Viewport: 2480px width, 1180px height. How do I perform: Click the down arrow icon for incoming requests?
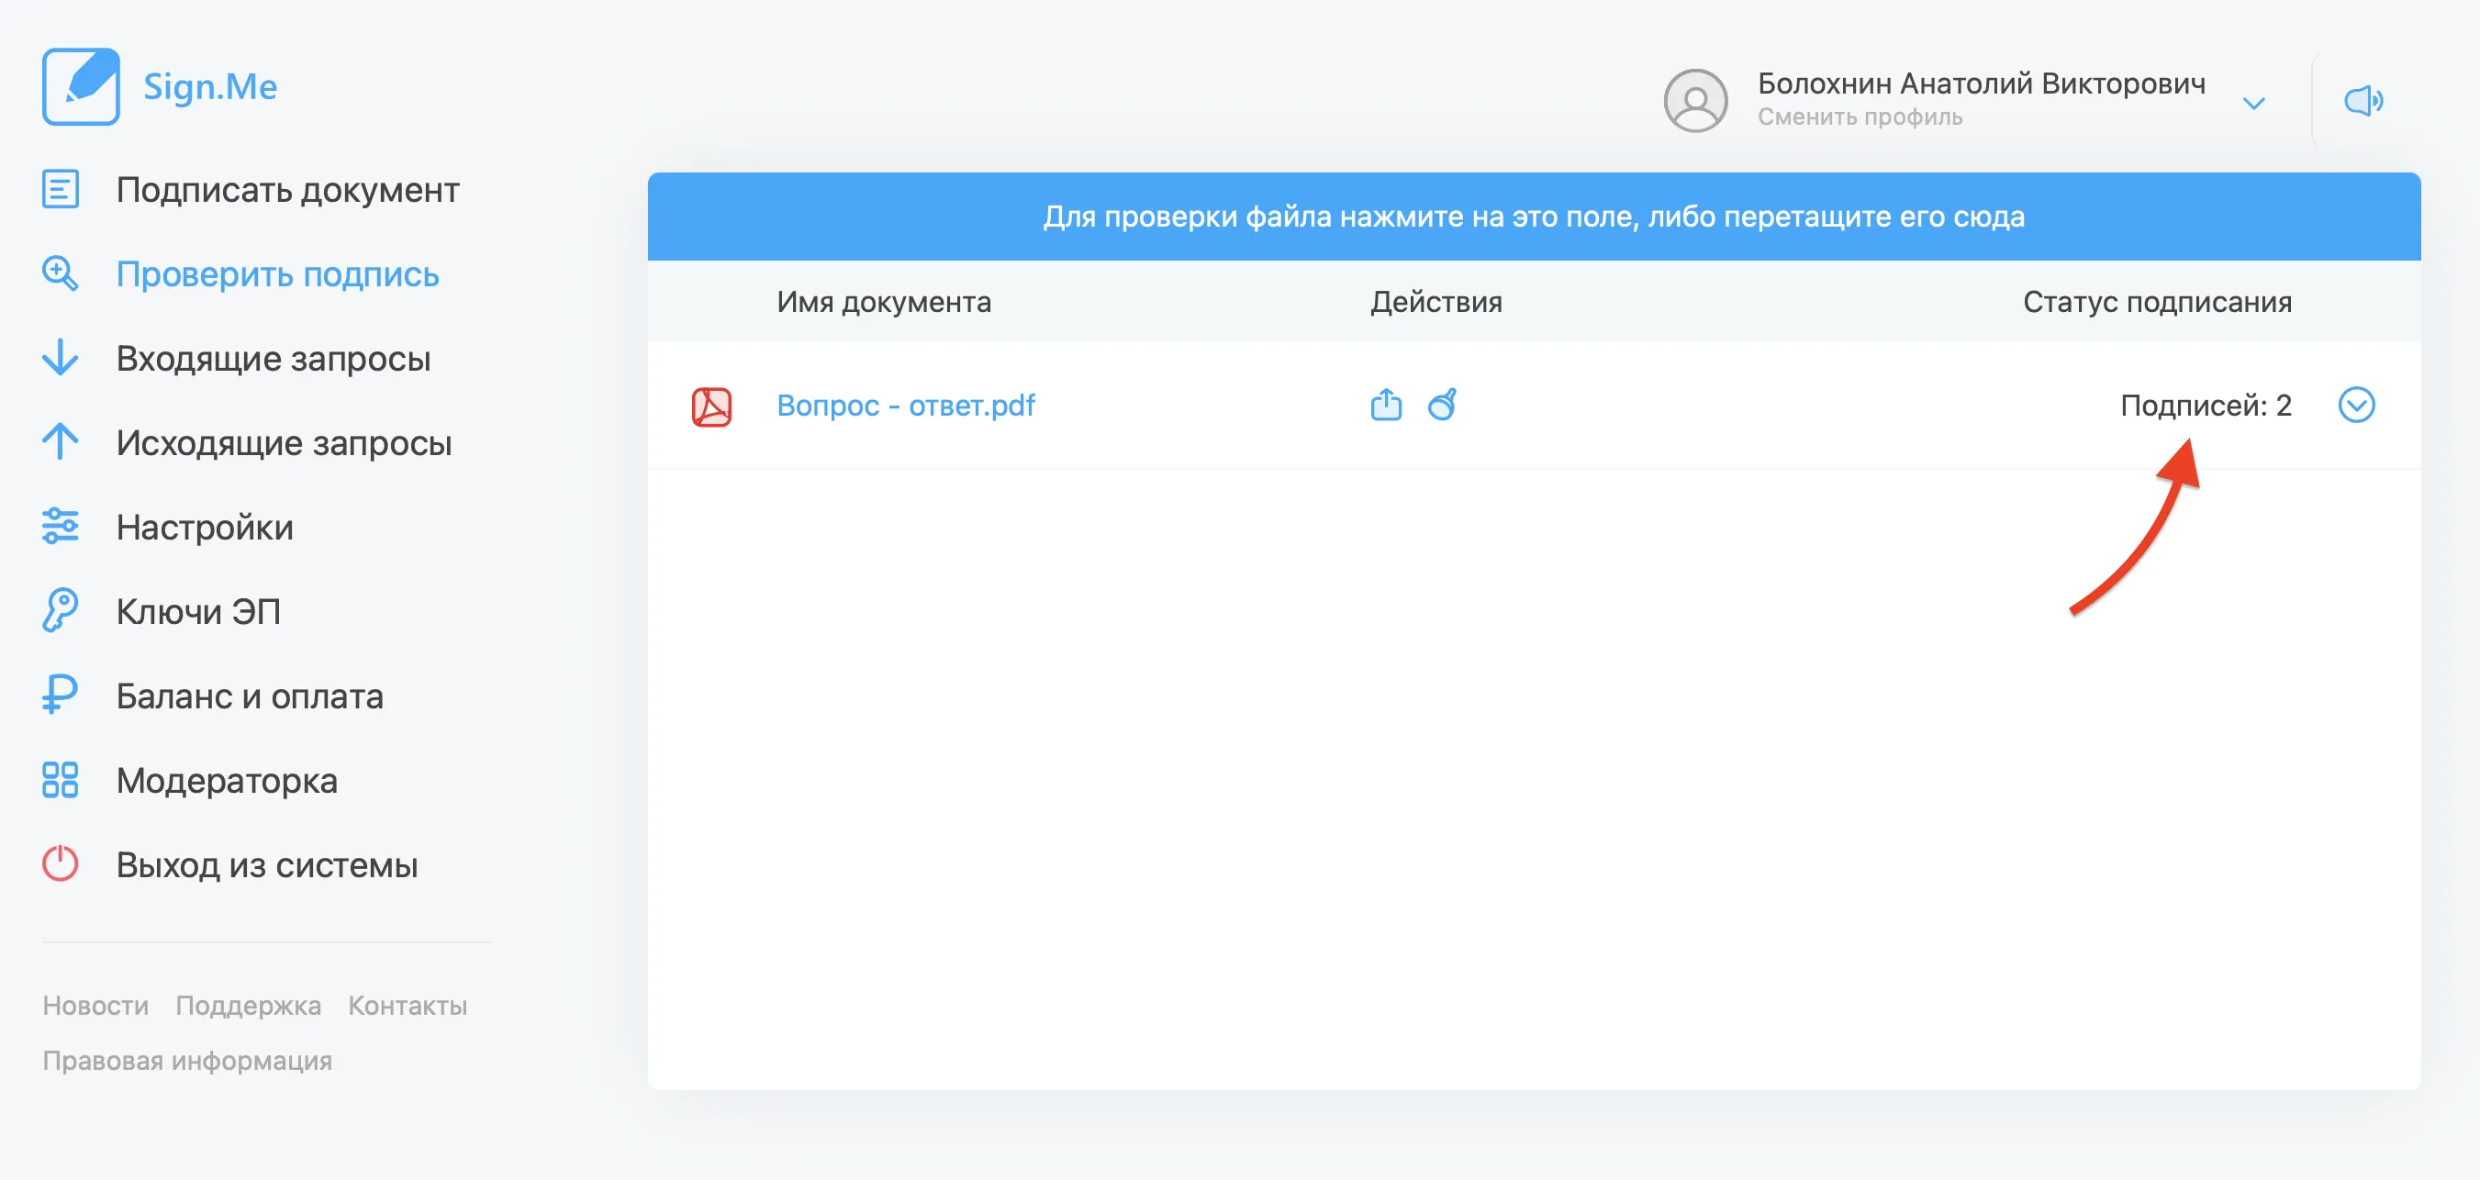[61, 357]
